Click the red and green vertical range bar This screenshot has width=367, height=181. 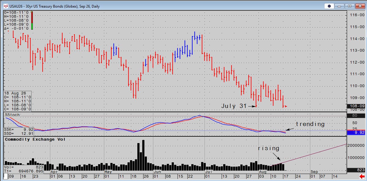pos(32,20)
